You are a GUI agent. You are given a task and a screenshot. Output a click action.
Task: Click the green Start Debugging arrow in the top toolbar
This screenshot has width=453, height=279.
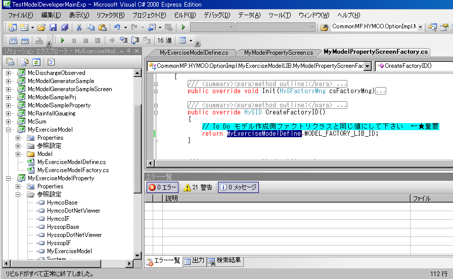183,27
